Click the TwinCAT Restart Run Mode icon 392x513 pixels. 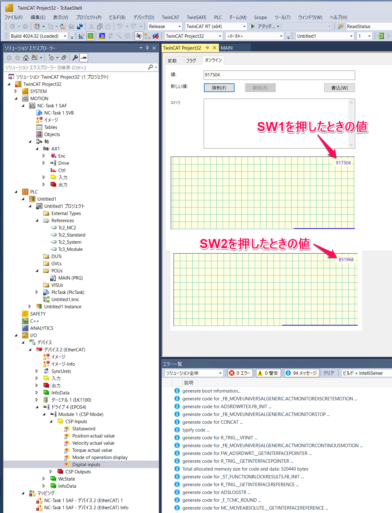pos(90,36)
